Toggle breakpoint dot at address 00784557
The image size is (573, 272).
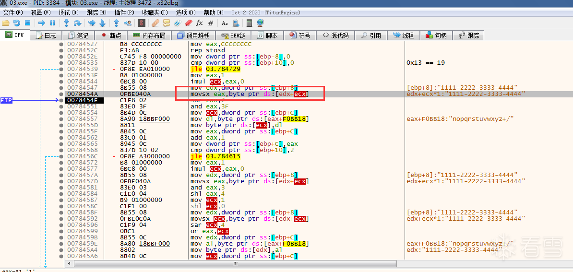tap(61, 118)
